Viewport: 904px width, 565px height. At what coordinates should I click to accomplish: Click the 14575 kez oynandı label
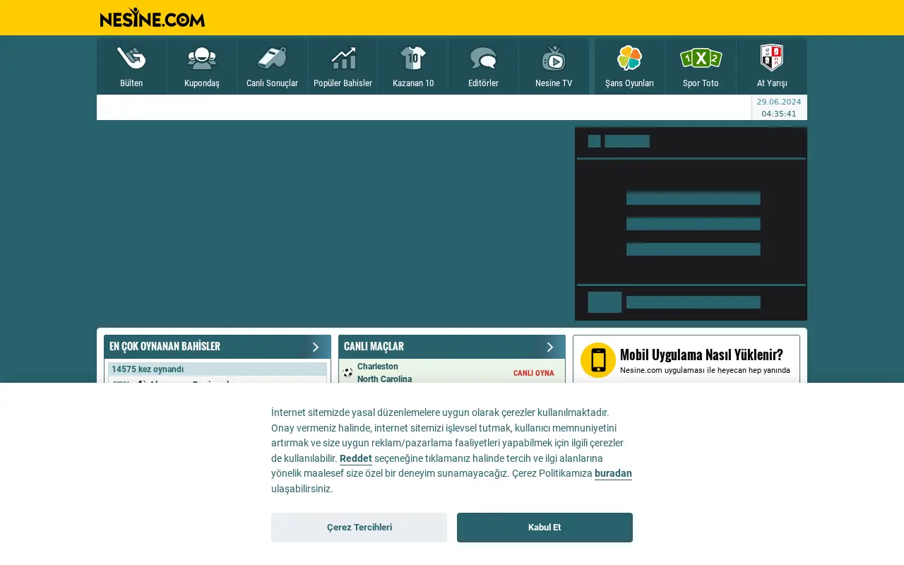click(x=148, y=369)
